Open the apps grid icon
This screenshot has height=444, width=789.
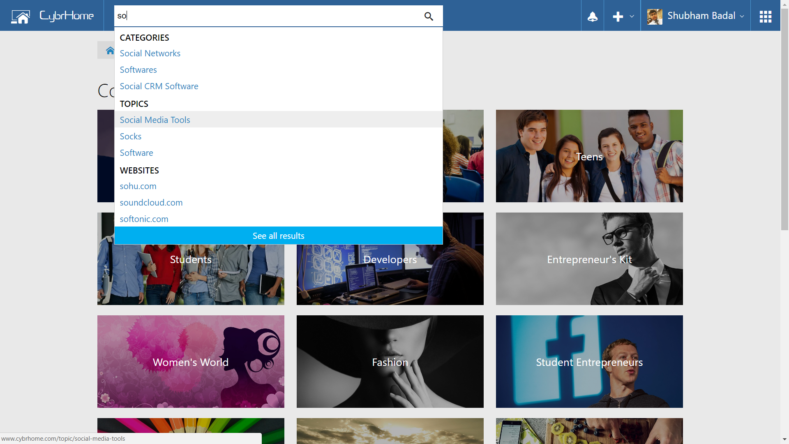[x=765, y=16]
